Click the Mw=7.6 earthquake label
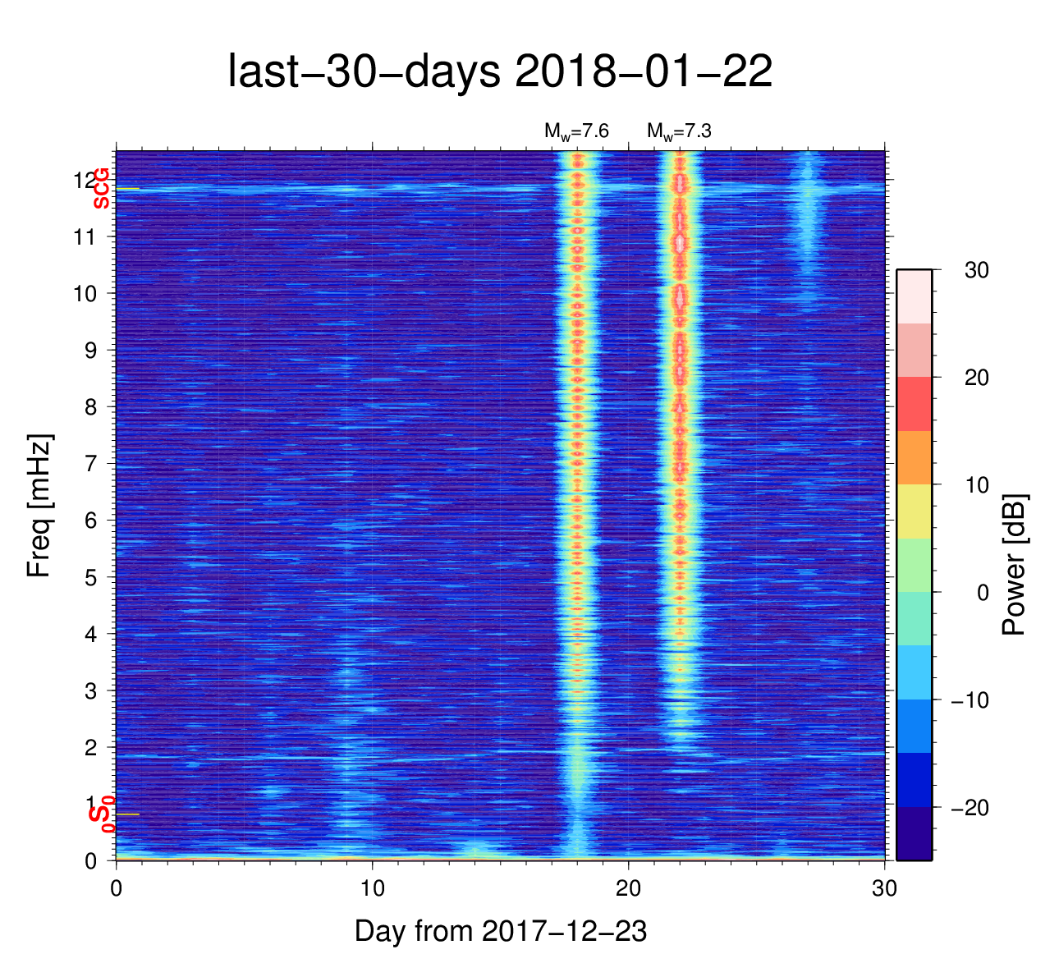 point(576,131)
